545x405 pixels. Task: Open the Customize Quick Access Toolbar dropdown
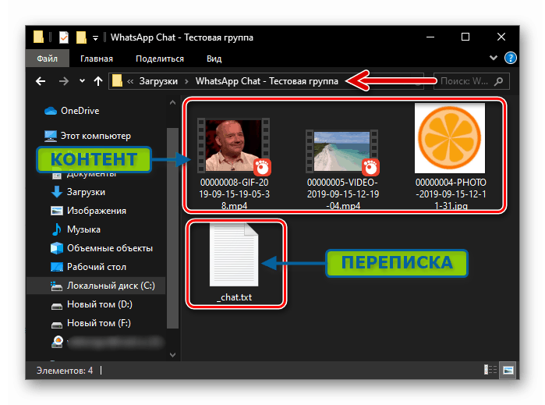pyautogui.click(x=95, y=38)
